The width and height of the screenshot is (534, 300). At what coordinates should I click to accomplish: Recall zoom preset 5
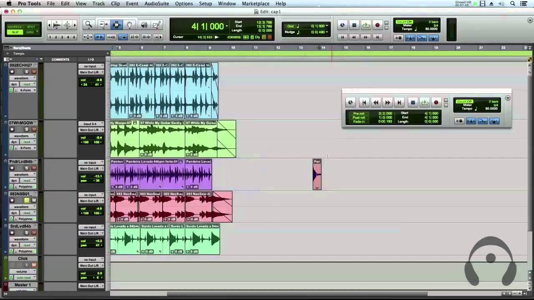(x=74, y=37)
